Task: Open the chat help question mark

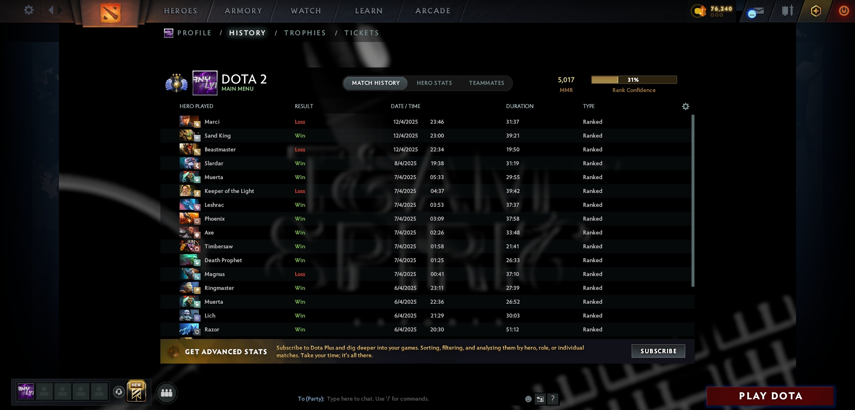Action: (553, 399)
